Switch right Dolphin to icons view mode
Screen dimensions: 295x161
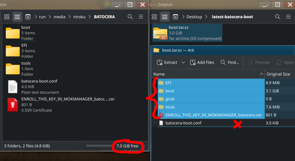point(154,17)
